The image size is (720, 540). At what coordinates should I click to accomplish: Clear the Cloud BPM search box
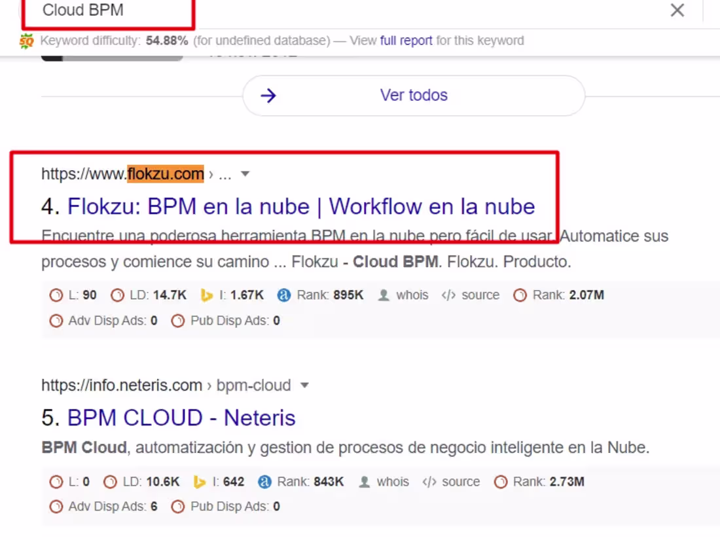[x=677, y=10]
